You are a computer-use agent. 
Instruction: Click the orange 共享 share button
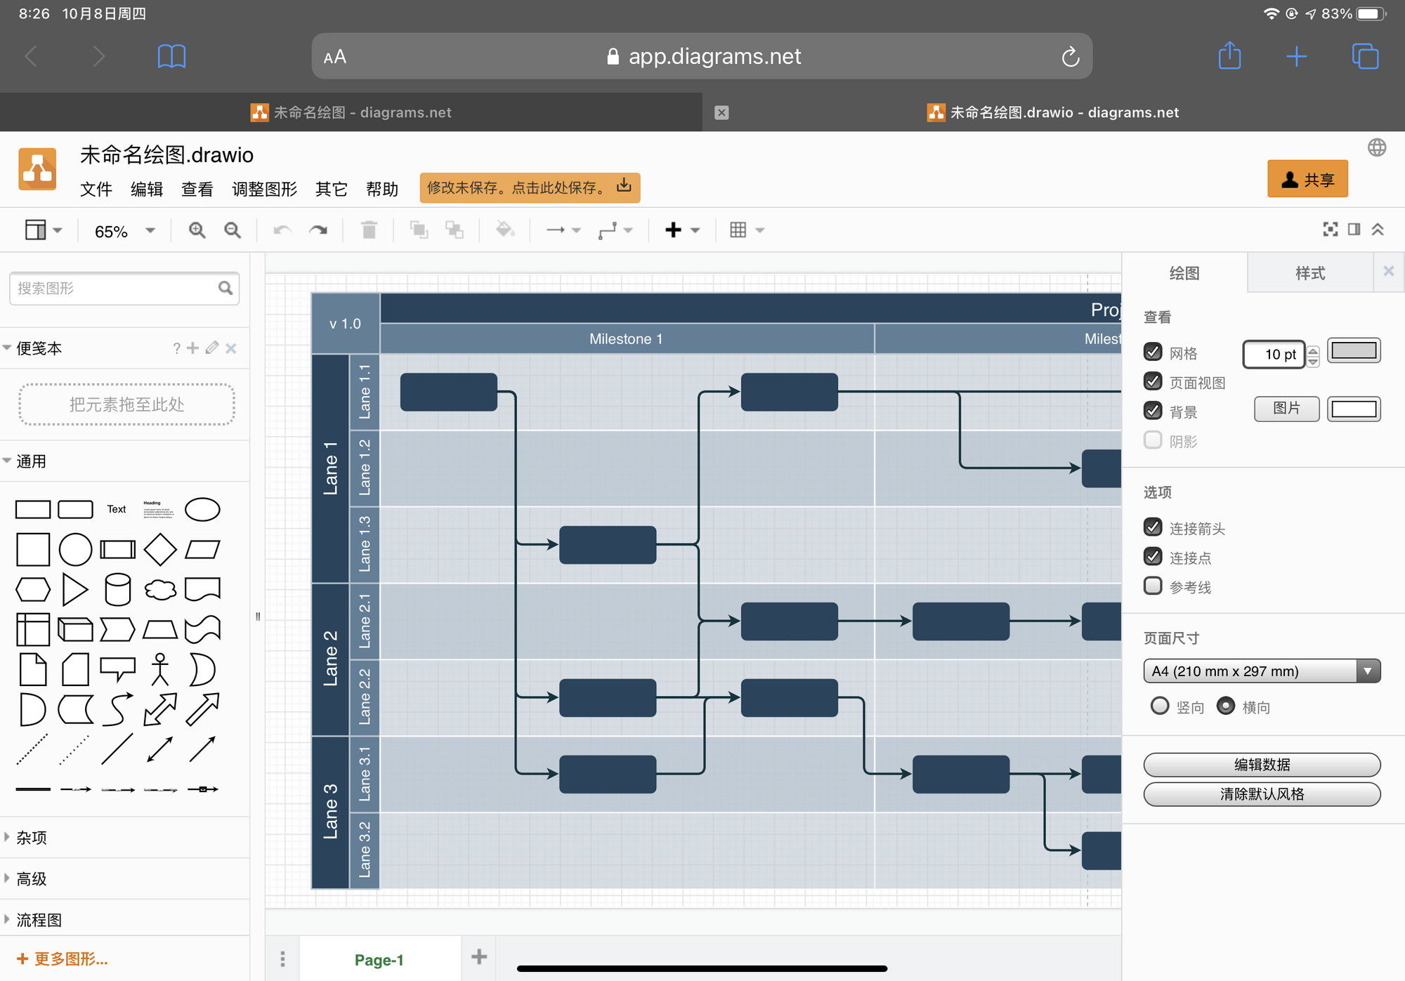click(1307, 180)
